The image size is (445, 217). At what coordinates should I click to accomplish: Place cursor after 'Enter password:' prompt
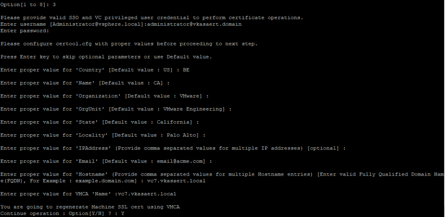51,31
